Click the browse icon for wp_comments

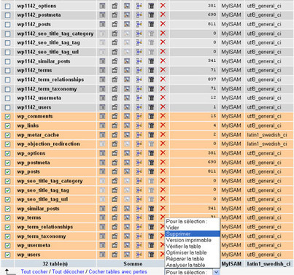(102, 117)
